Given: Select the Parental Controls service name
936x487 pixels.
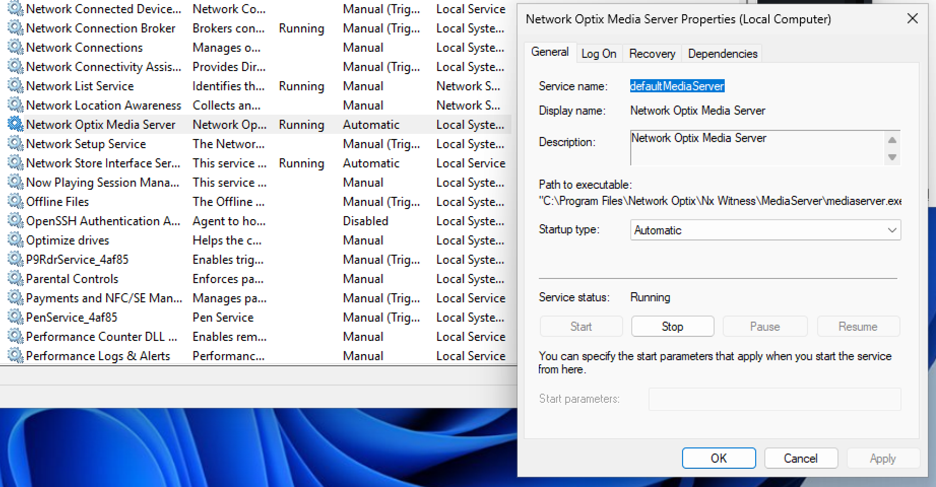Looking at the screenshot, I should point(72,279).
